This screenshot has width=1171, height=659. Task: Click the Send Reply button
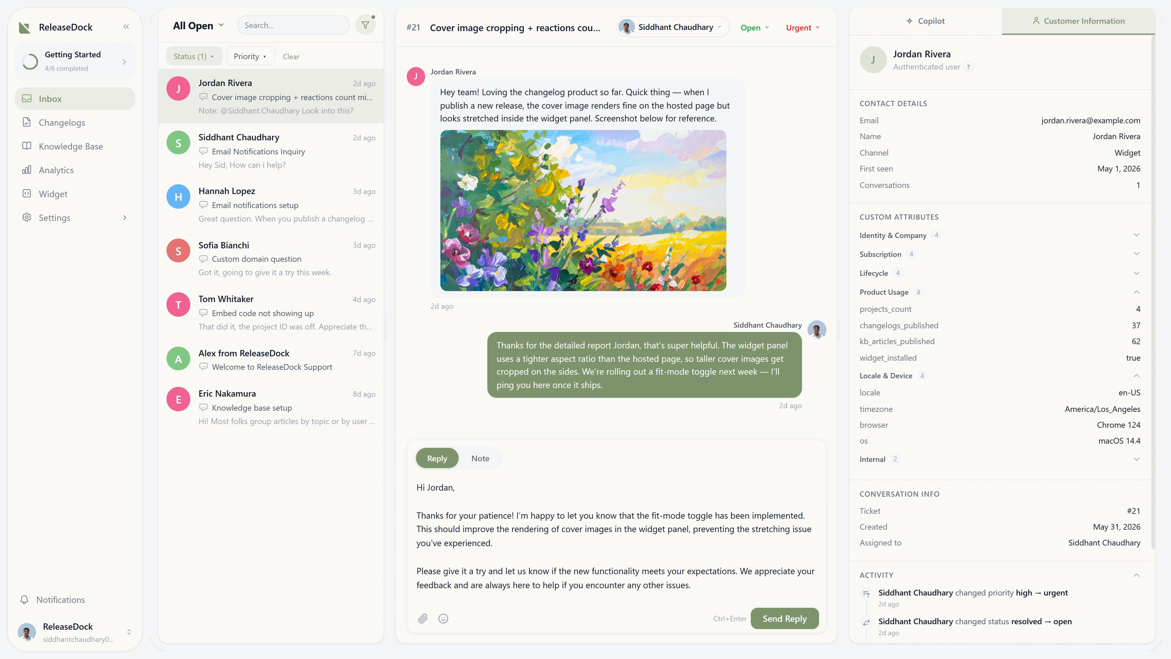(785, 618)
